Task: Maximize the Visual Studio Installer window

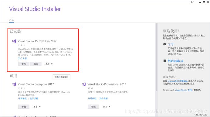Action: click(x=204, y=2)
